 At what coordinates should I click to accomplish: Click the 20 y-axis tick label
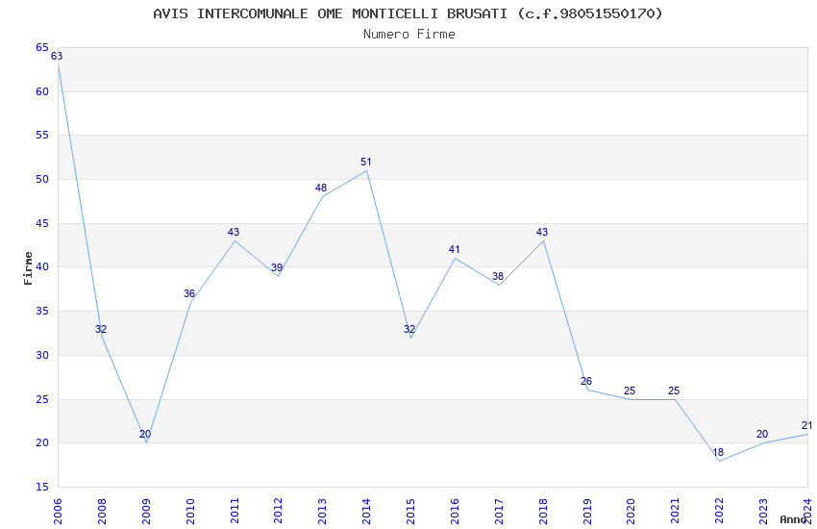coord(42,443)
